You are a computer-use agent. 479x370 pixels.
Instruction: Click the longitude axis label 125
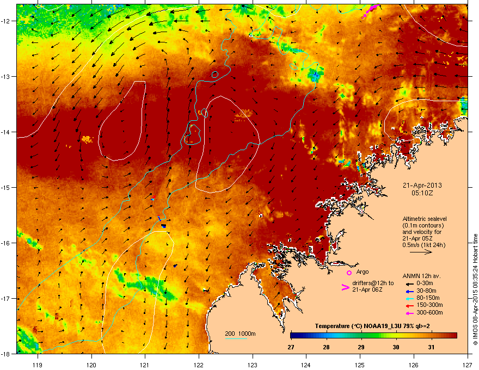coord(360,365)
